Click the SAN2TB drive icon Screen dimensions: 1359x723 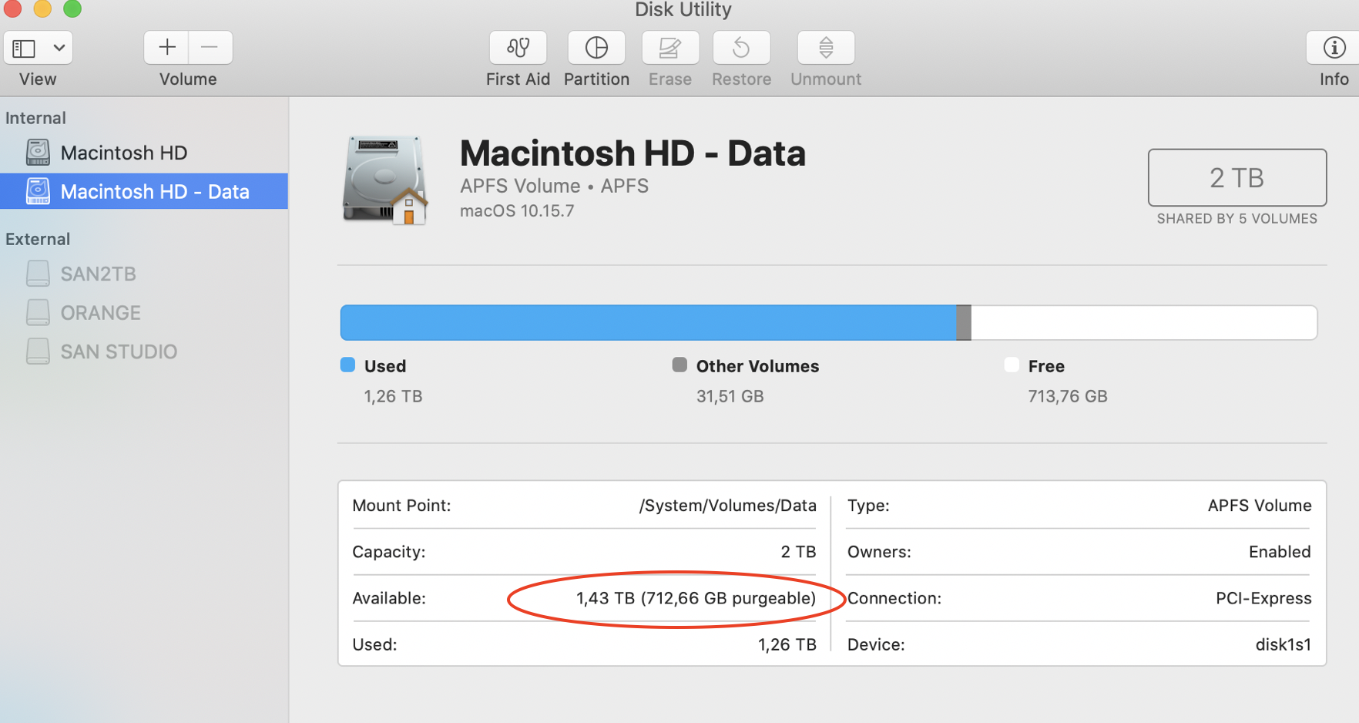coord(38,274)
